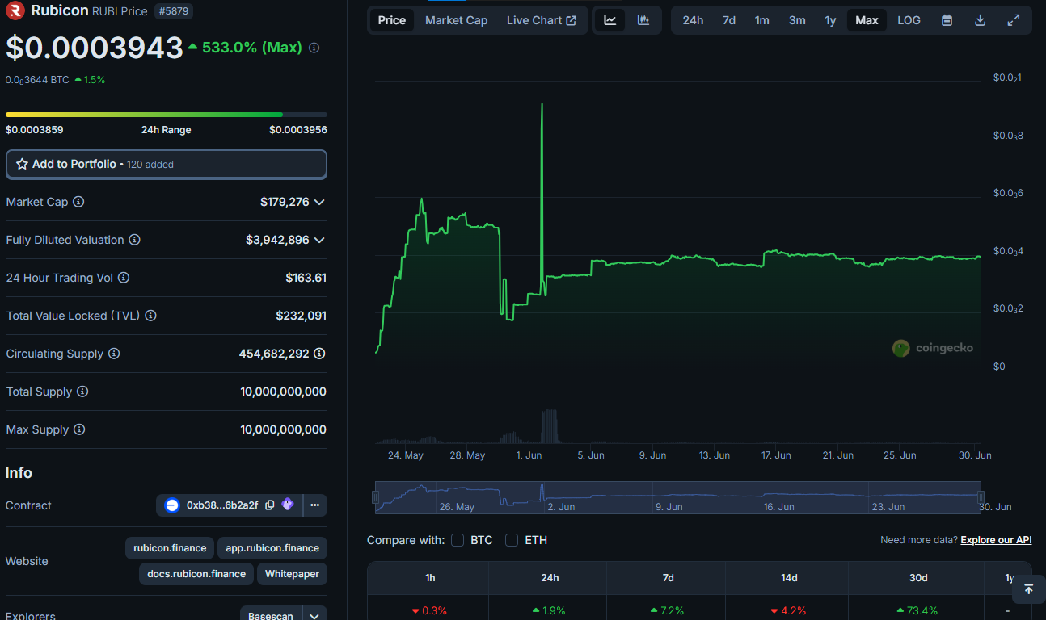Show Total Value Locked info tooltip
1046x620 pixels.
click(150, 316)
